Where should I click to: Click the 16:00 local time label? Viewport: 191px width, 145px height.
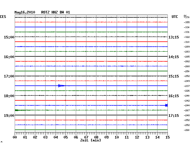point(9,57)
